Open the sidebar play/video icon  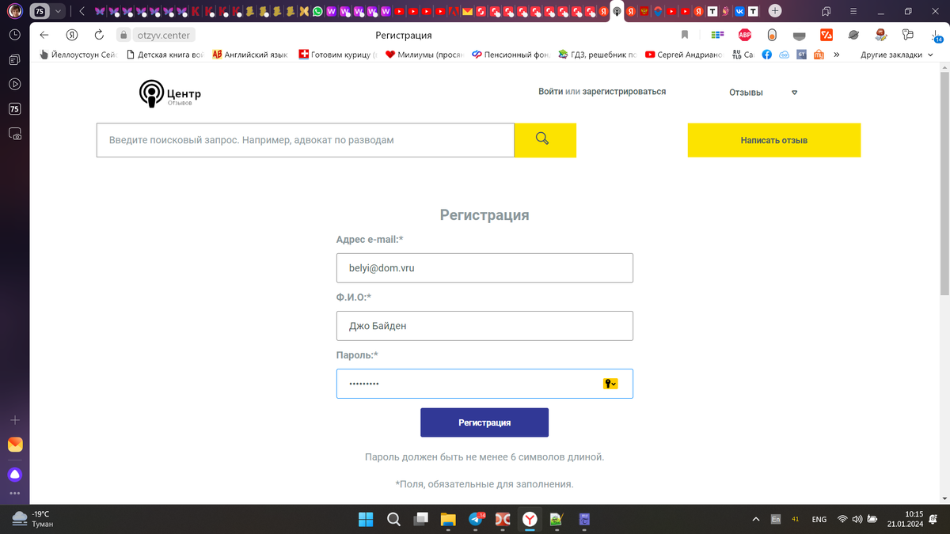coord(14,84)
